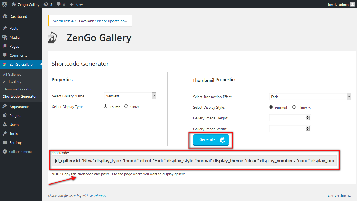Click the Collapse menu label
Viewport: 357px width, 201px height.
click(20, 152)
